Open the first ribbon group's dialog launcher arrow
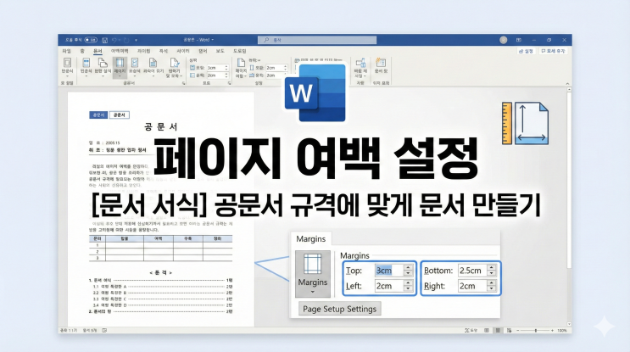This screenshot has height=352, width=630. 184,83
